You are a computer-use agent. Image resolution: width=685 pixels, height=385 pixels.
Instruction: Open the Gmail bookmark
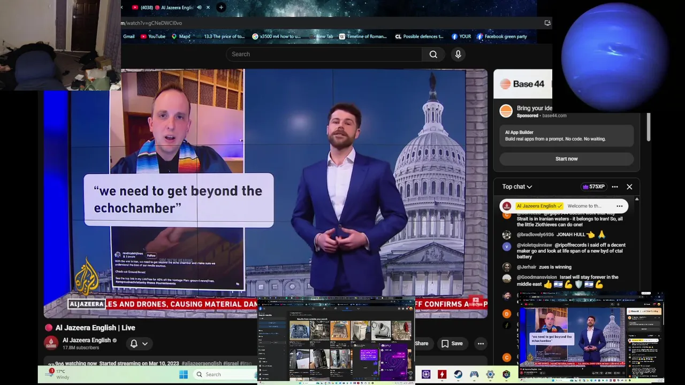pos(128,36)
